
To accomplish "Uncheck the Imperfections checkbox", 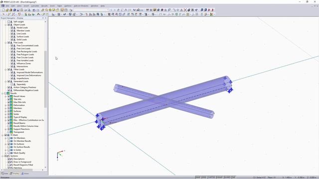I will [x=12, y=79].
